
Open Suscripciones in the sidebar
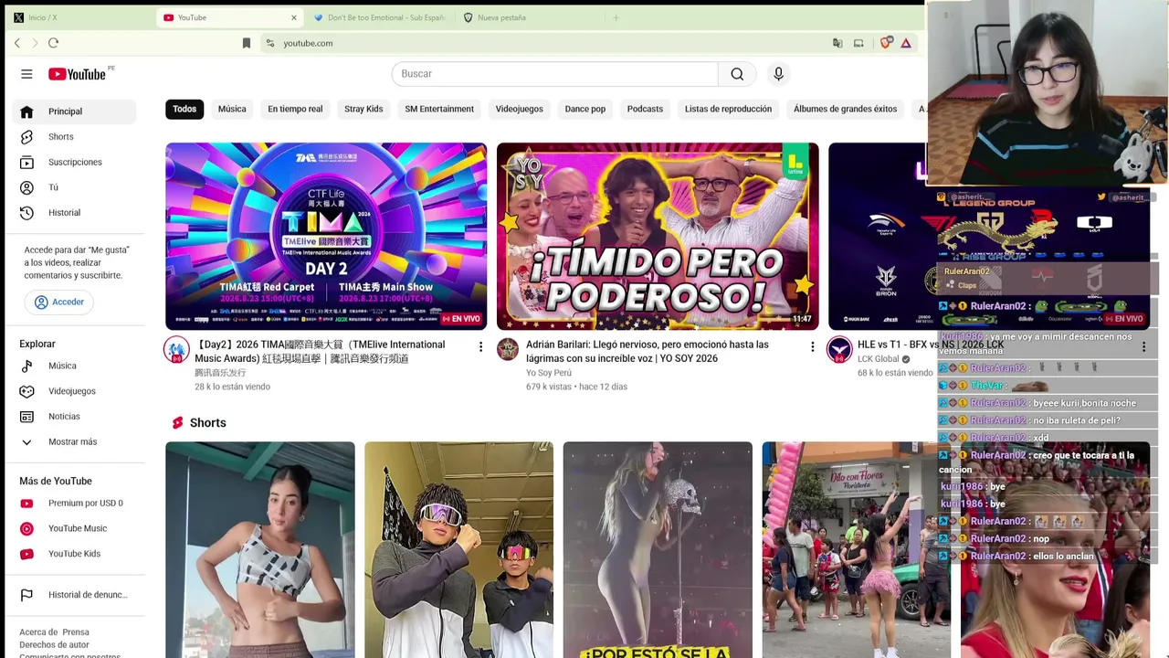click(x=73, y=163)
